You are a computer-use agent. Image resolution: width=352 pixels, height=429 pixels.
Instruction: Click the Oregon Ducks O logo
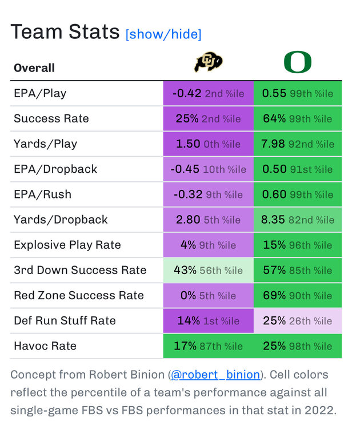tap(297, 62)
